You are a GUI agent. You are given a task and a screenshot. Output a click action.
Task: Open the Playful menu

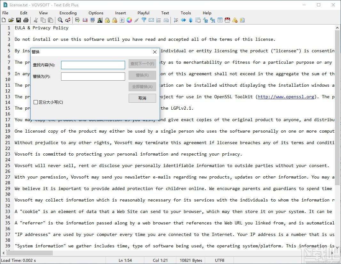143,13
